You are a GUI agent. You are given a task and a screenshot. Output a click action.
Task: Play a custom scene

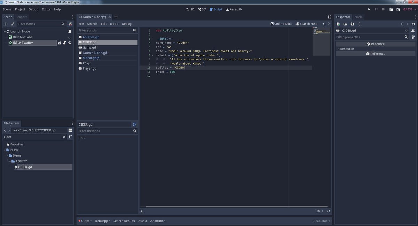398,9
